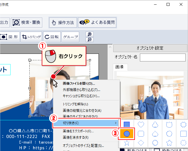The width and height of the screenshot is (188, 151).
Task: Expand the 切り抜き(C) submenu arrow
Action: pos(116,123)
